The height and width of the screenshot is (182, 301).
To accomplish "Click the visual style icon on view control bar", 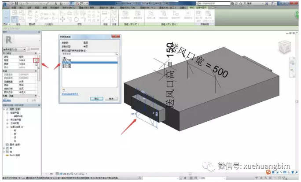I will (61, 174).
